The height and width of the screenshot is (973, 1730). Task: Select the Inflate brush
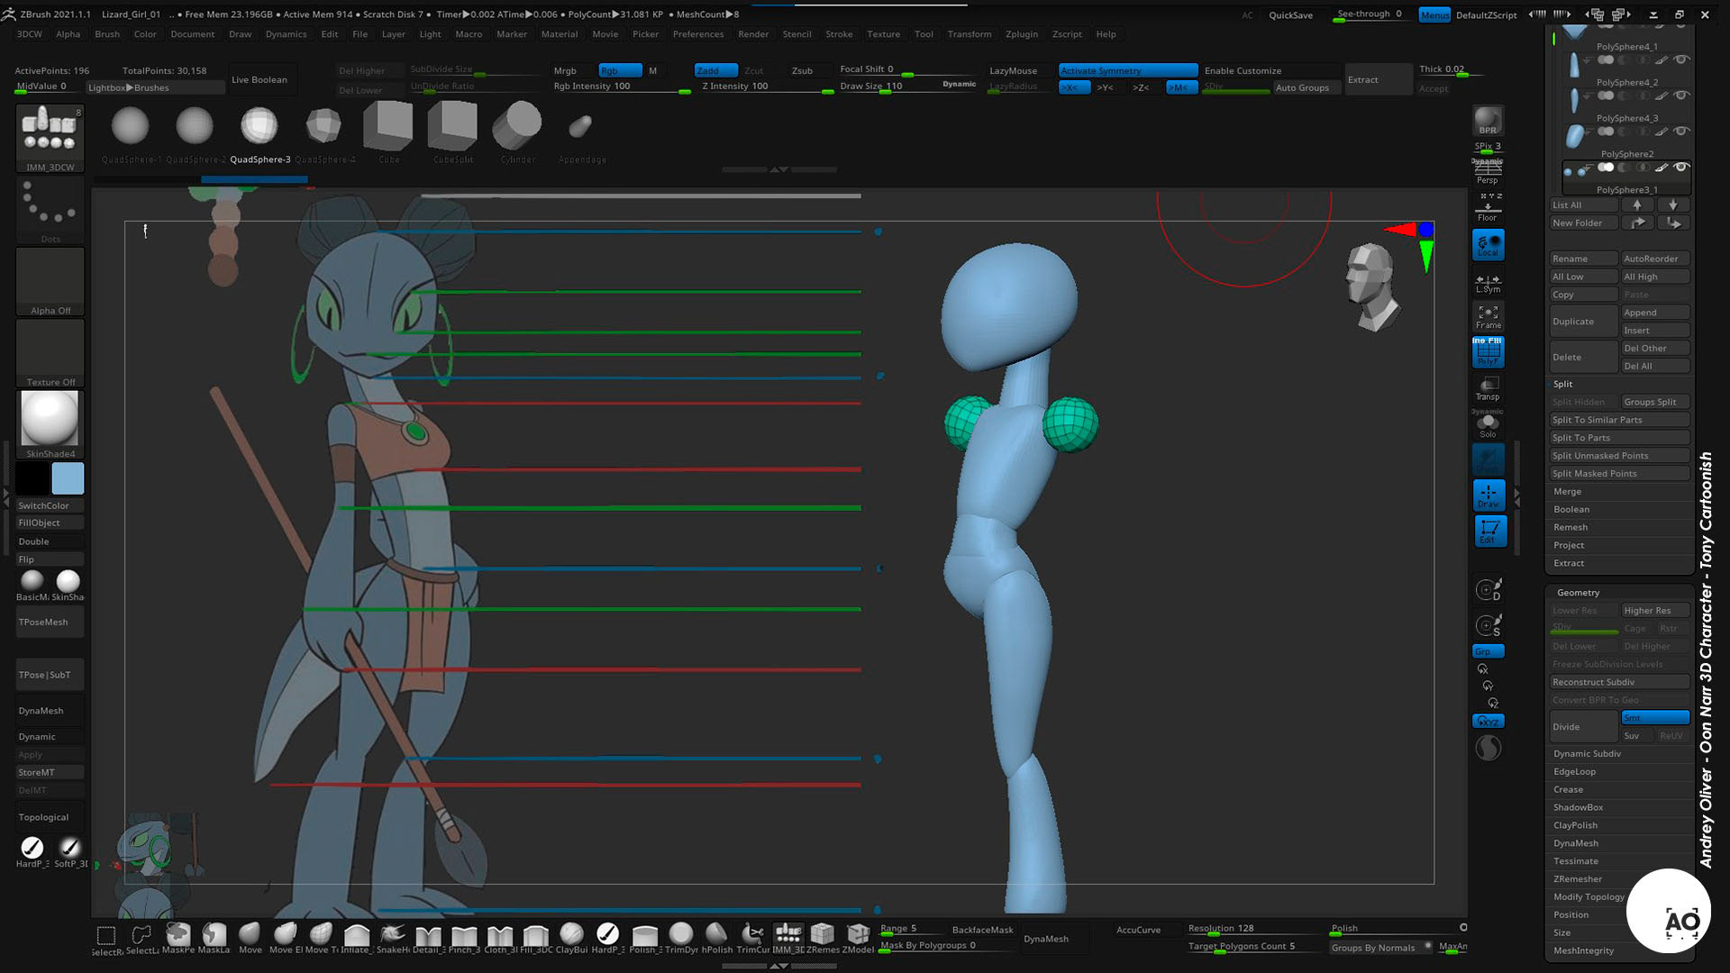[356, 938]
